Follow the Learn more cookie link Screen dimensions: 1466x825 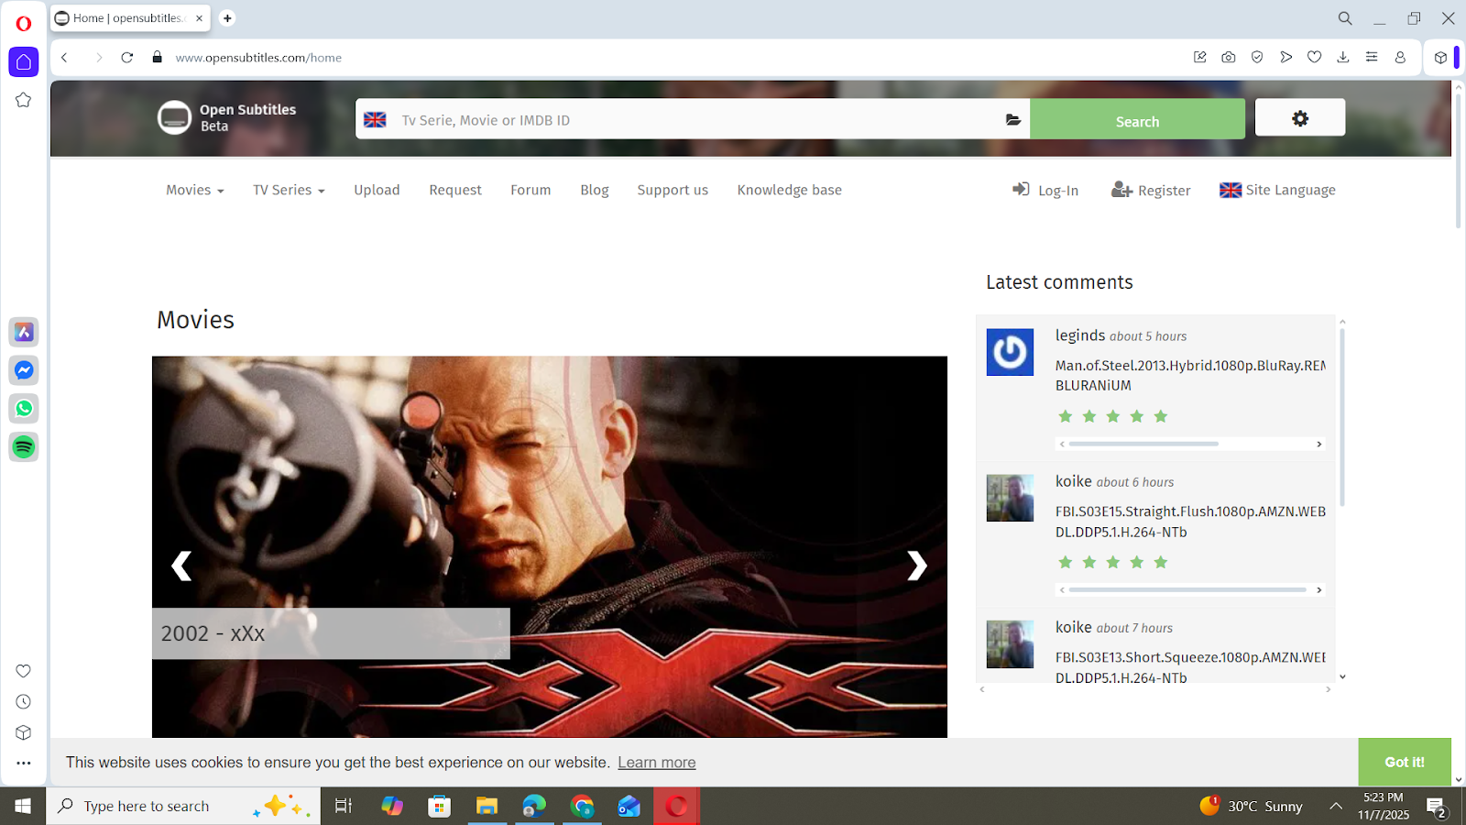656,763
